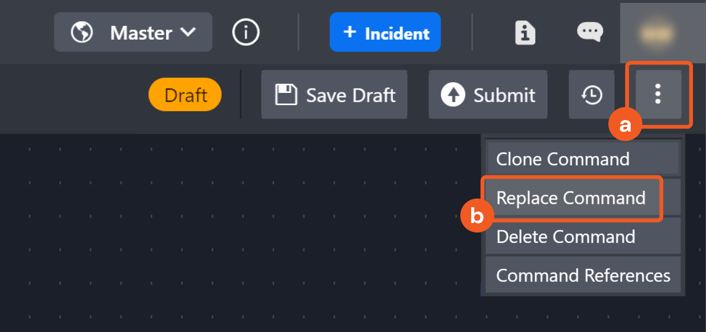The image size is (706, 332).
Task: Open the chat bubble icon
Action: (x=590, y=32)
